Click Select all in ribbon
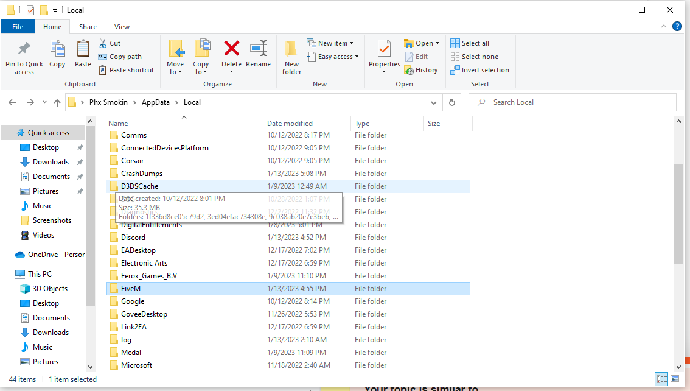Viewport: 690px width, 391px height. click(x=470, y=43)
